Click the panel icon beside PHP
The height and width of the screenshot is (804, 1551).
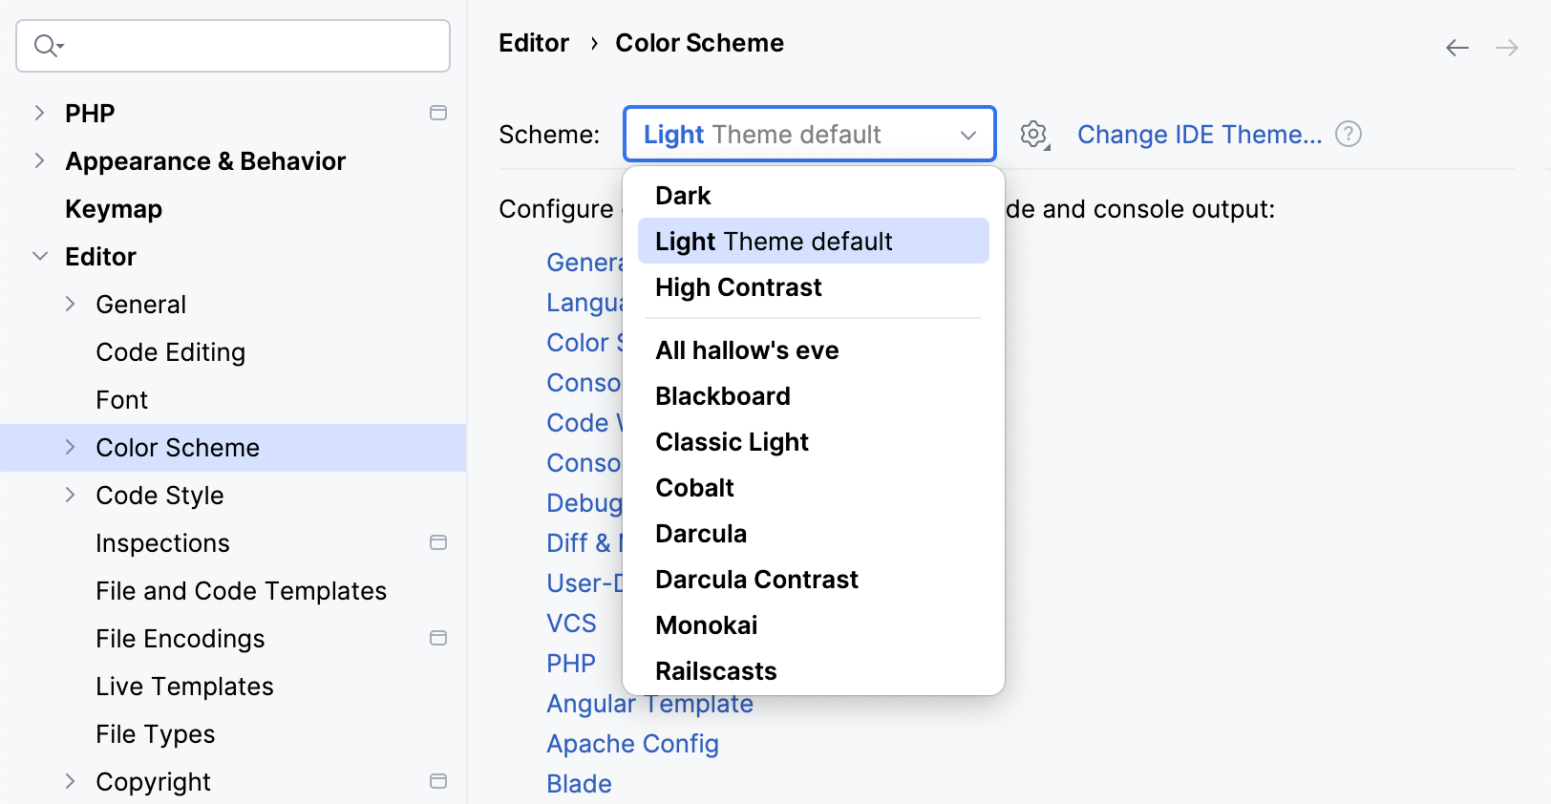pyautogui.click(x=439, y=112)
